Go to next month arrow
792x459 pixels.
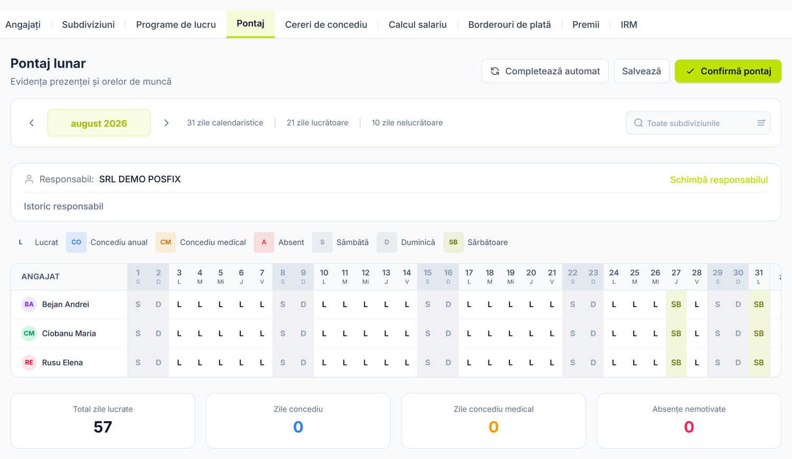tap(166, 123)
